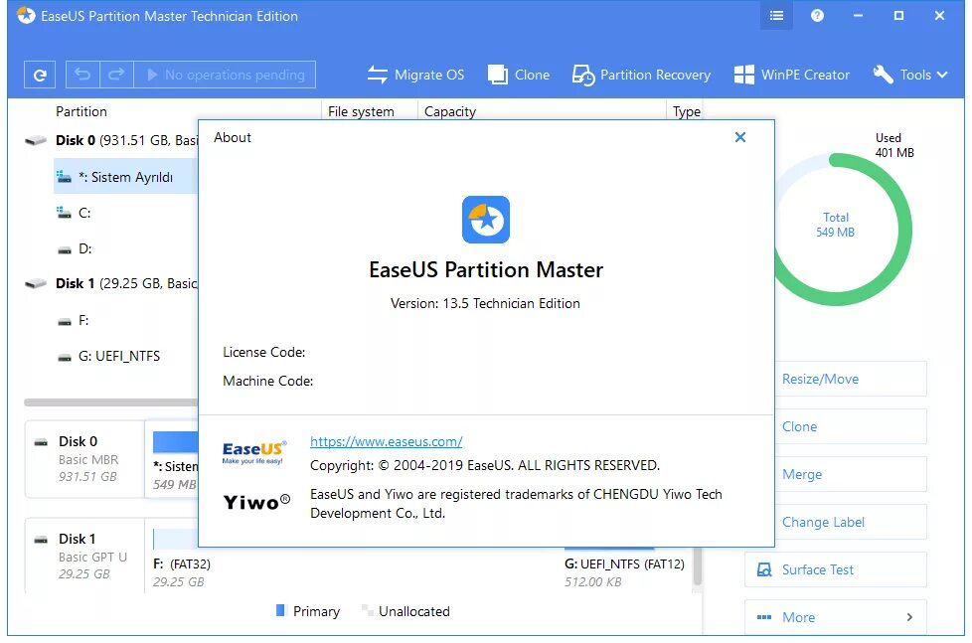This screenshot has height=643, width=972.
Task: Click the Version 13.5 Technician Edition text
Action: [x=485, y=304]
